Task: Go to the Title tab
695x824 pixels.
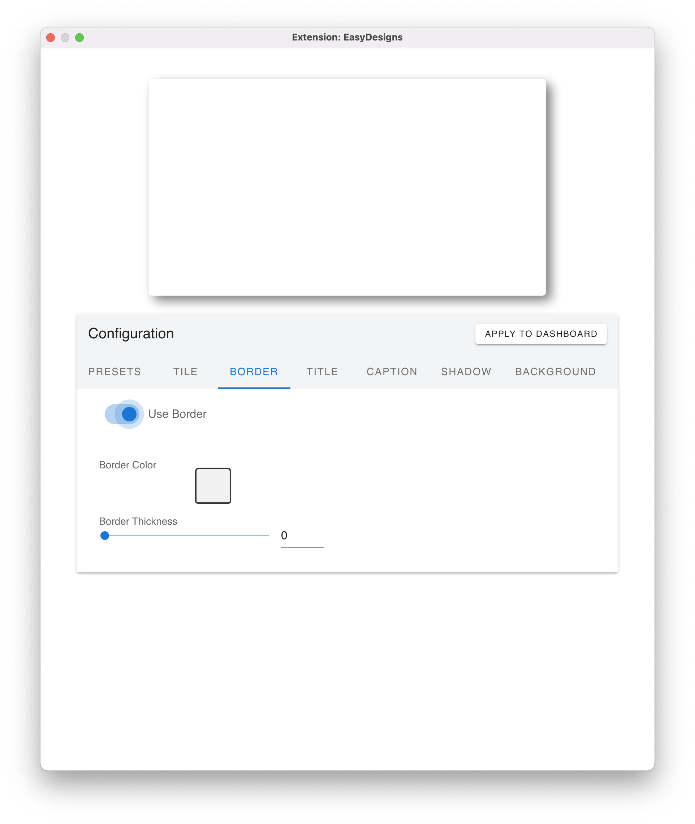Action: (x=322, y=372)
